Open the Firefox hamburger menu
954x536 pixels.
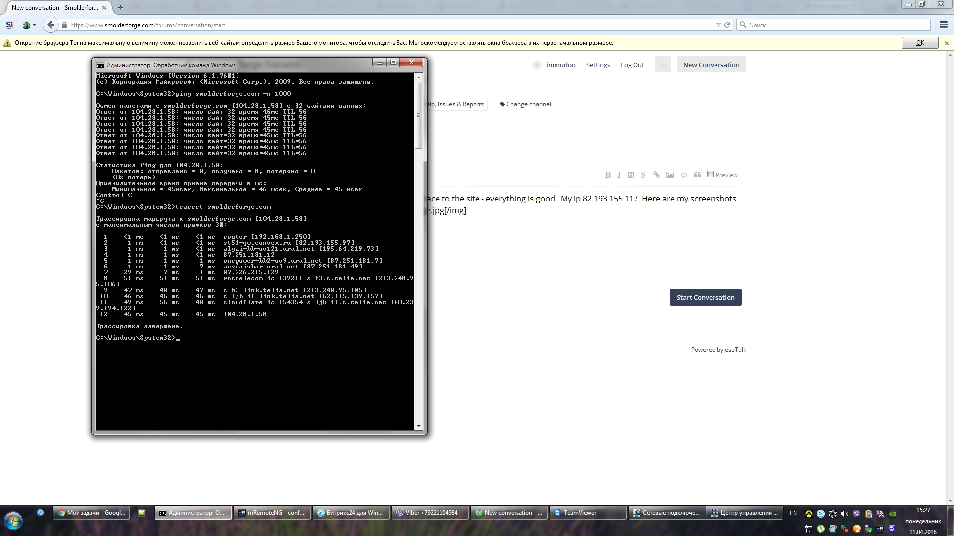click(943, 25)
